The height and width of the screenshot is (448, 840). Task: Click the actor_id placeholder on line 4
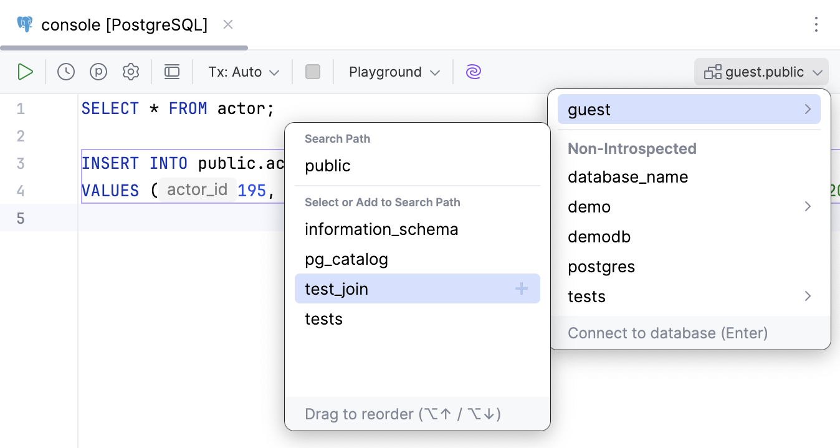(x=198, y=190)
